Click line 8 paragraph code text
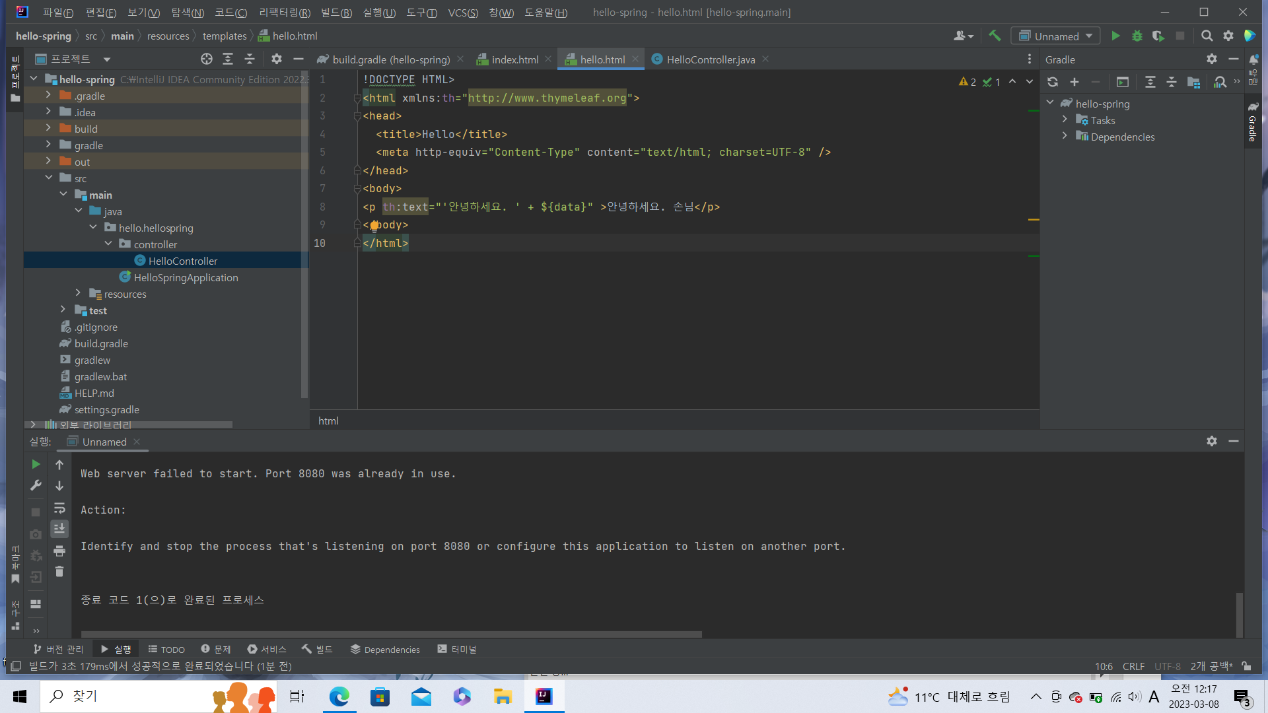 point(541,207)
